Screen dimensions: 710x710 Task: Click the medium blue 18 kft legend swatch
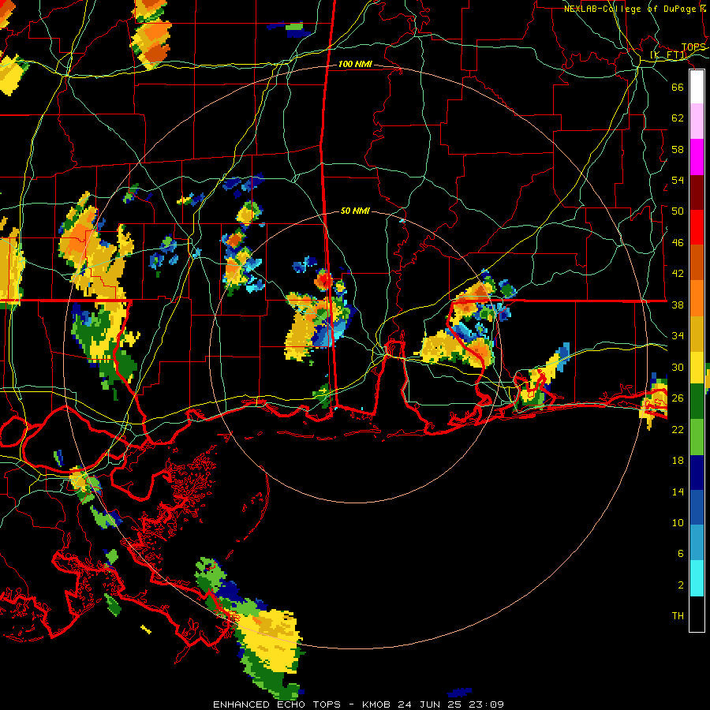point(697,507)
